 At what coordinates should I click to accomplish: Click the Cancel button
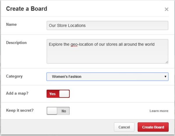[x=124, y=127]
